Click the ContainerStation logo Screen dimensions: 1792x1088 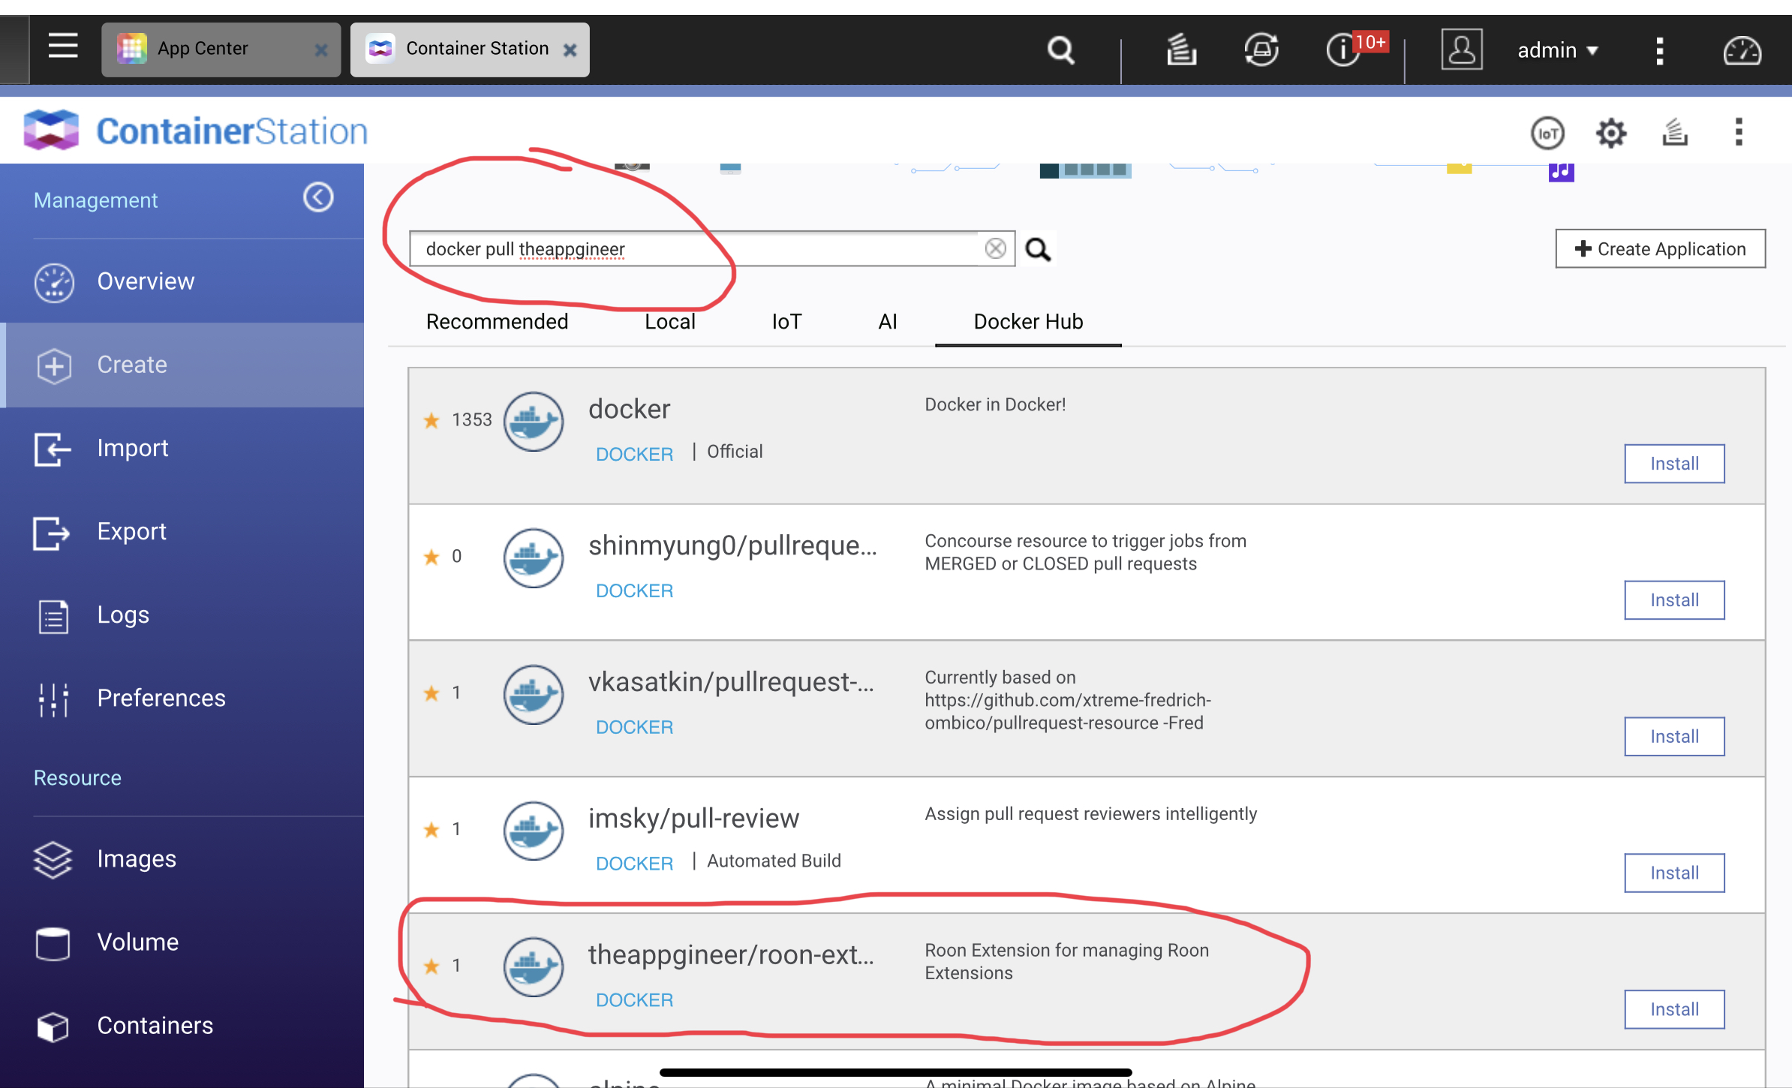[x=195, y=131]
